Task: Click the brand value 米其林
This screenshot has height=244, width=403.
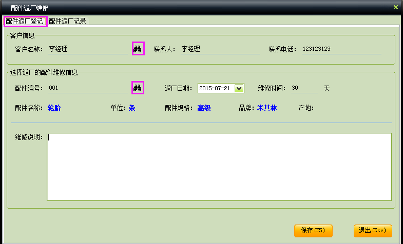Action: 267,108
